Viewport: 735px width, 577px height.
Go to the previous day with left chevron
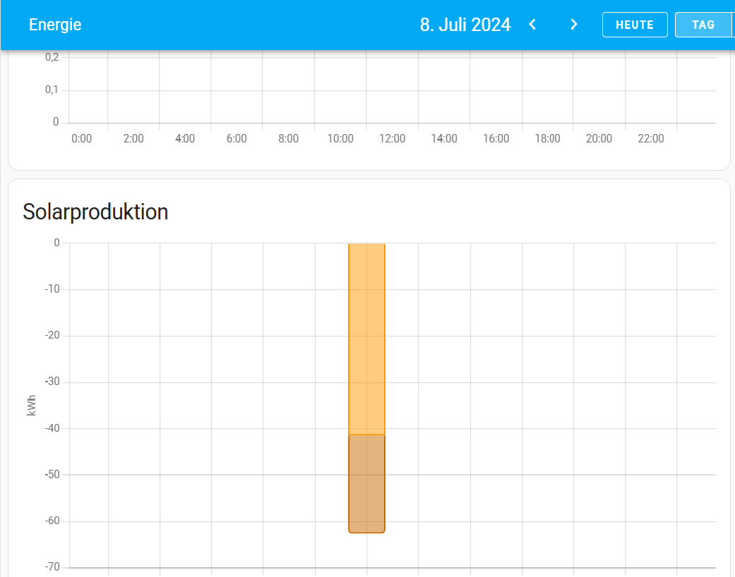[532, 25]
